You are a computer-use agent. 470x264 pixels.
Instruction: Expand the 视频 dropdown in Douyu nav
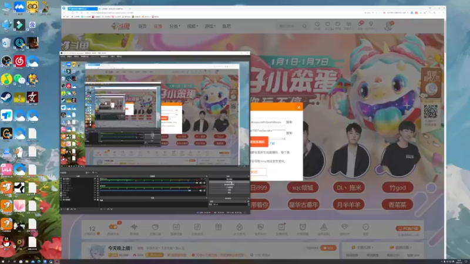(x=193, y=26)
